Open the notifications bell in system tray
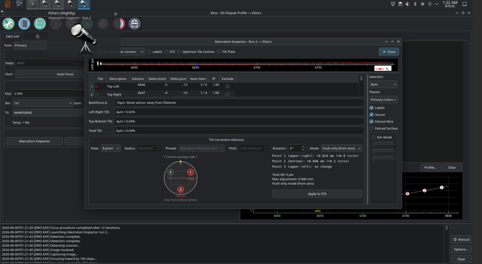482x264 pixels. pyautogui.click(x=393, y=4)
